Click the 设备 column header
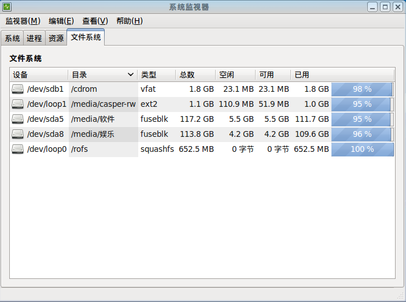The height and width of the screenshot is (302, 406). [x=39, y=74]
